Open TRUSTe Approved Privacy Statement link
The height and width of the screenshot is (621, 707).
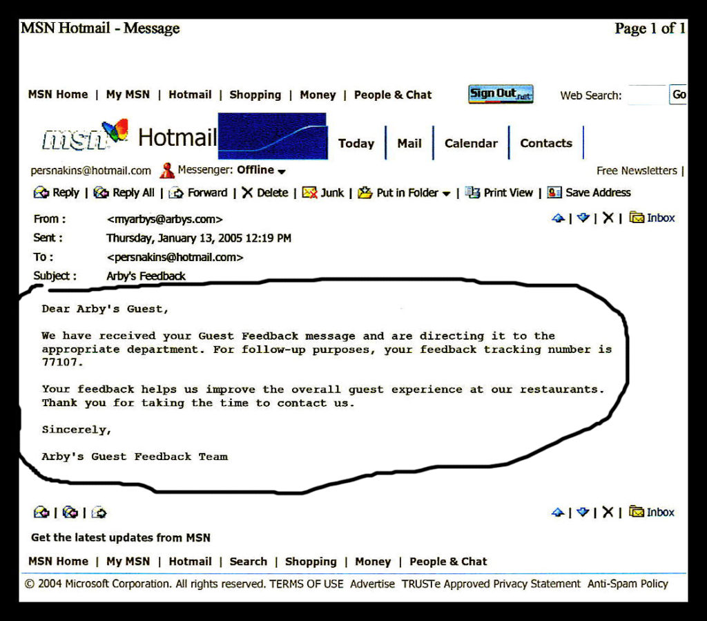pyautogui.click(x=491, y=584)
